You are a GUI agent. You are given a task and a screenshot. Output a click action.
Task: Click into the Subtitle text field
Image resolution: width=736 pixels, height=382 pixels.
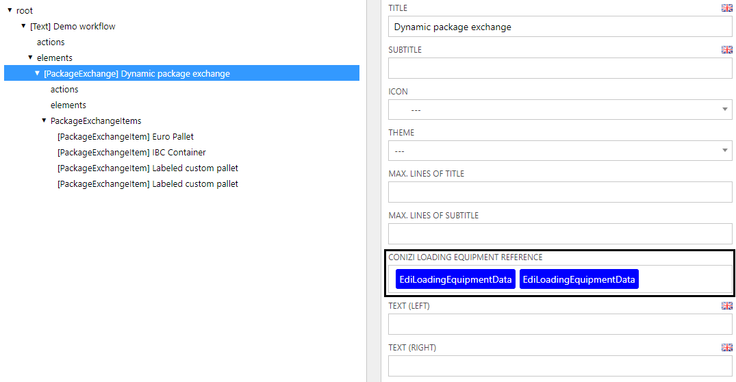(559, 68)
